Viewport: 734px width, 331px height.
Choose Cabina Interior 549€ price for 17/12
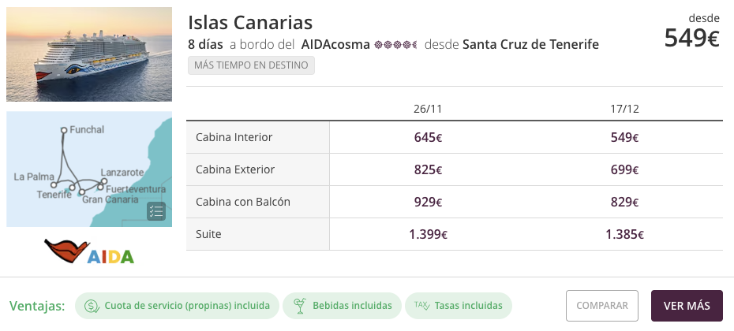624,137
